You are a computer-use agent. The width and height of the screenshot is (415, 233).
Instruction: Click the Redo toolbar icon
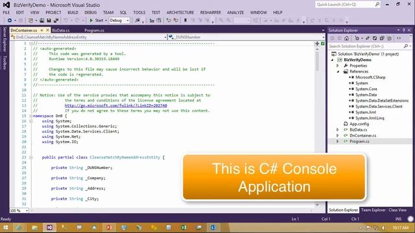click(x=77, y=20)
